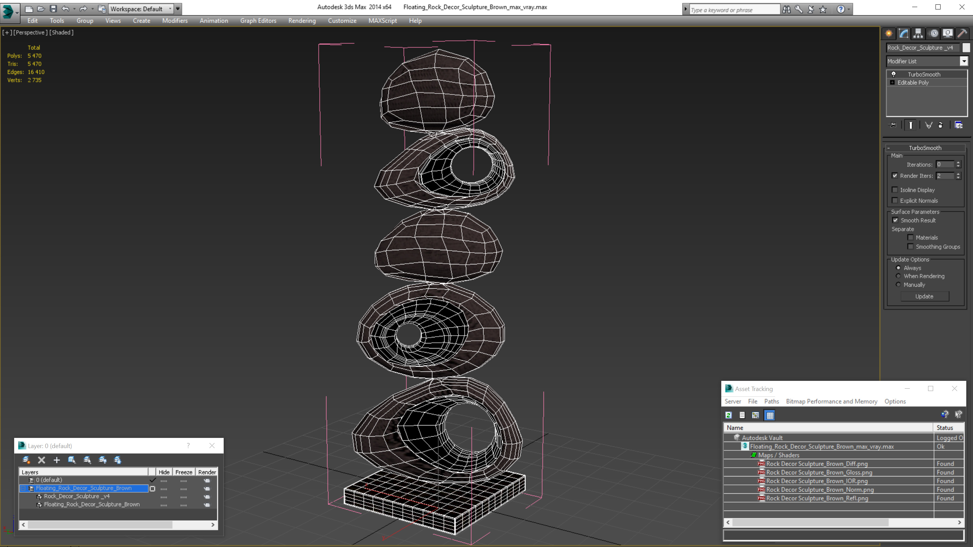The image size is (973, 547).
Task: Toggle Smooth Result checkbox
Action: click(x=895, y=220)
